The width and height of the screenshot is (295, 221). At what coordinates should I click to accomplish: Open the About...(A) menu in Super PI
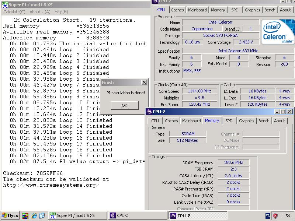click(x=40, y=12)
